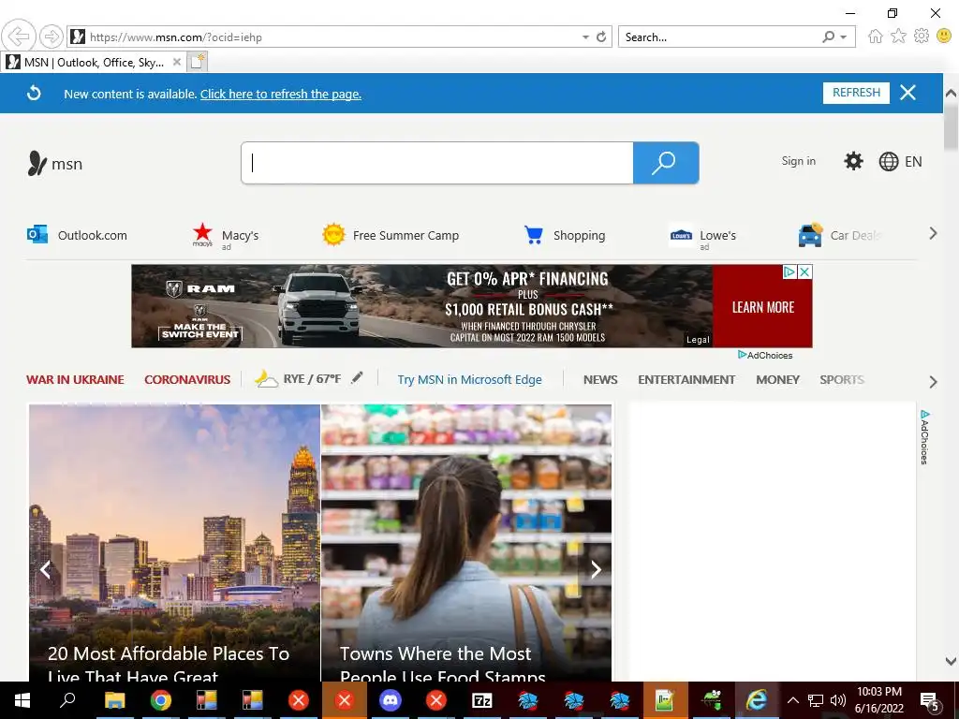Open taskbar search magnifier
Image resolution: width=959 pixels, height=719 pixels.
pyautogui.click(x=67, y=700)
